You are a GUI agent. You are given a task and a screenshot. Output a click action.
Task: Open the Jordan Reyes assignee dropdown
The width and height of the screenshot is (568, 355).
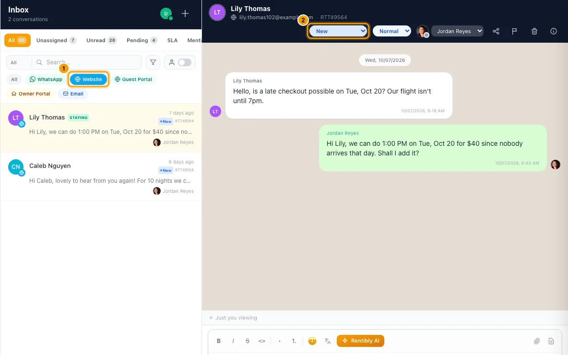point(457,31)
